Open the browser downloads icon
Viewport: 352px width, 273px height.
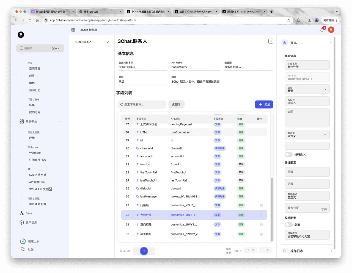tap(309, 20)
